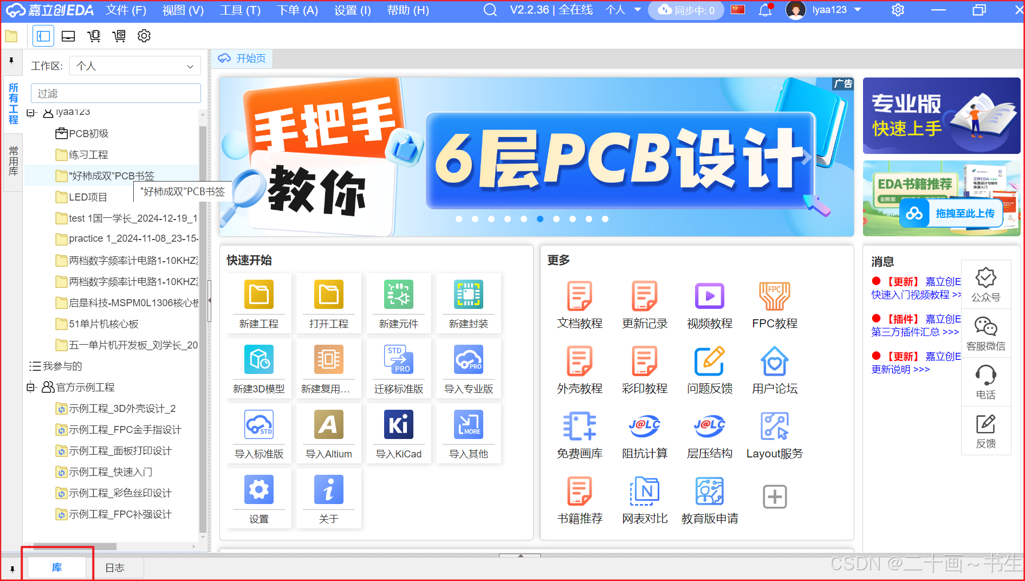Click the 新建3D模型 icon
The image size is (1025, 581).
click(x=259, y=359)
